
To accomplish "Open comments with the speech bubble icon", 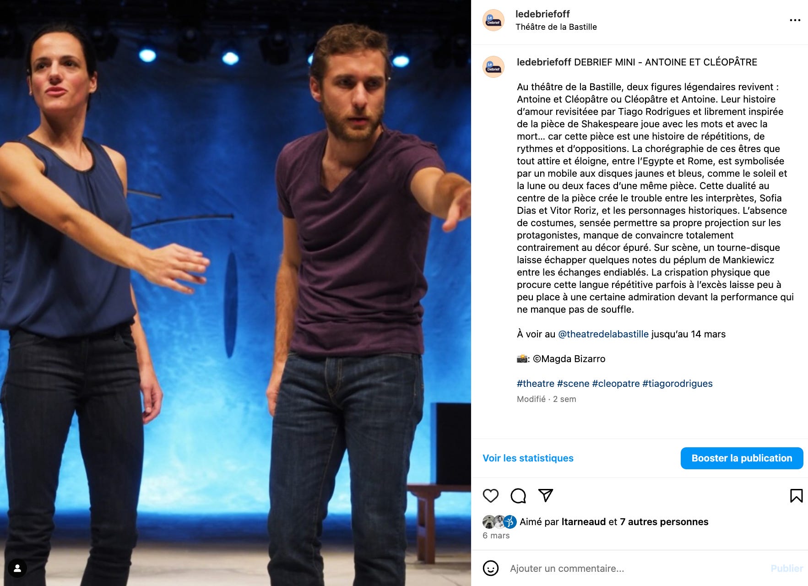I will 518,496.
